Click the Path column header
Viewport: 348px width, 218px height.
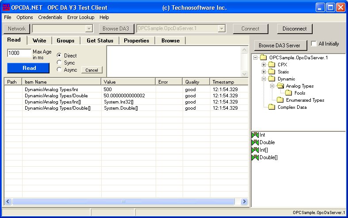13,82
